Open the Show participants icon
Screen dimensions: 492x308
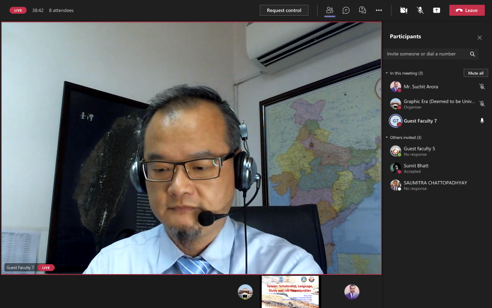pyautogui.click(x=330, y=10)
